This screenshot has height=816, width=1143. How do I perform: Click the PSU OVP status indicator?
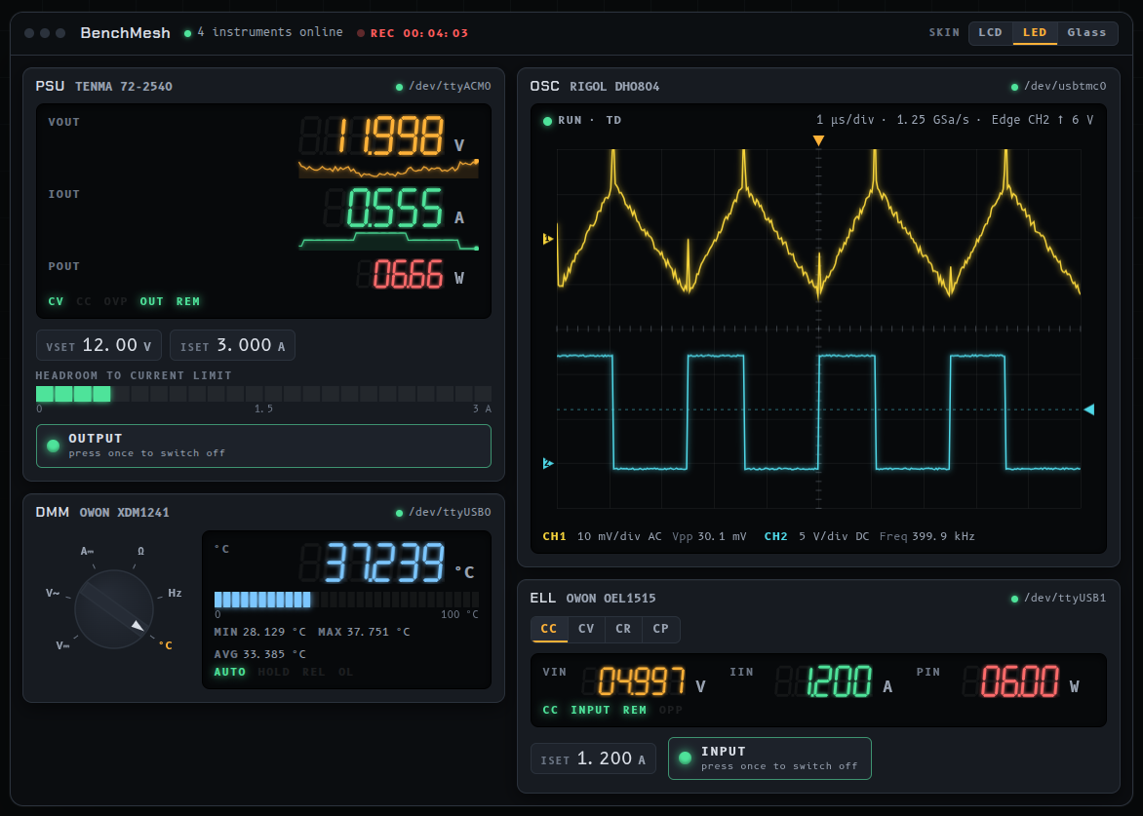click(115, 301)
